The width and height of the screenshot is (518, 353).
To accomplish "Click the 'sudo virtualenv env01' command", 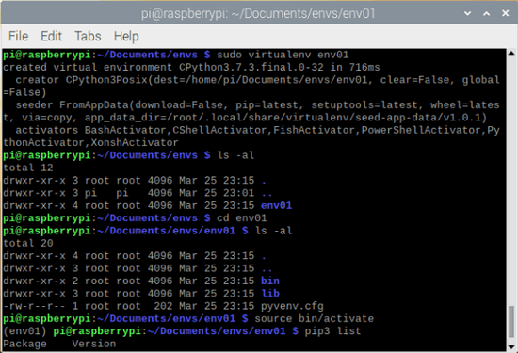I will (x=283, y=55).
